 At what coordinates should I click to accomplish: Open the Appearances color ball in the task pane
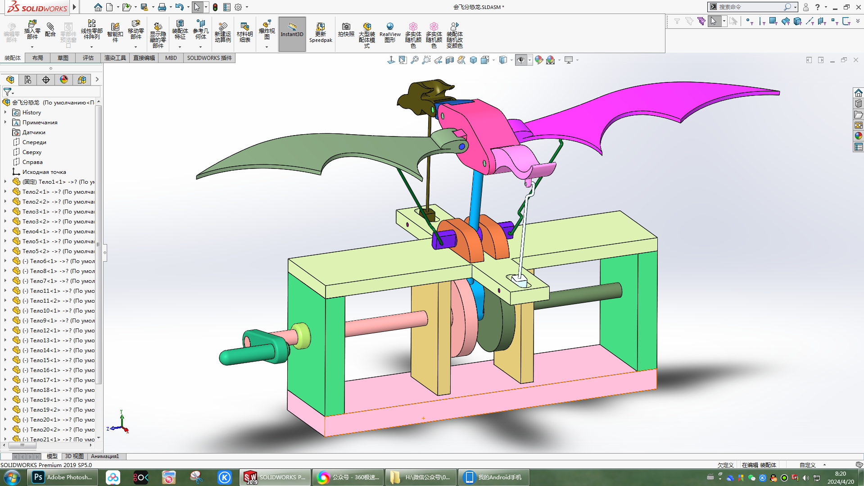tap(858, 136)
